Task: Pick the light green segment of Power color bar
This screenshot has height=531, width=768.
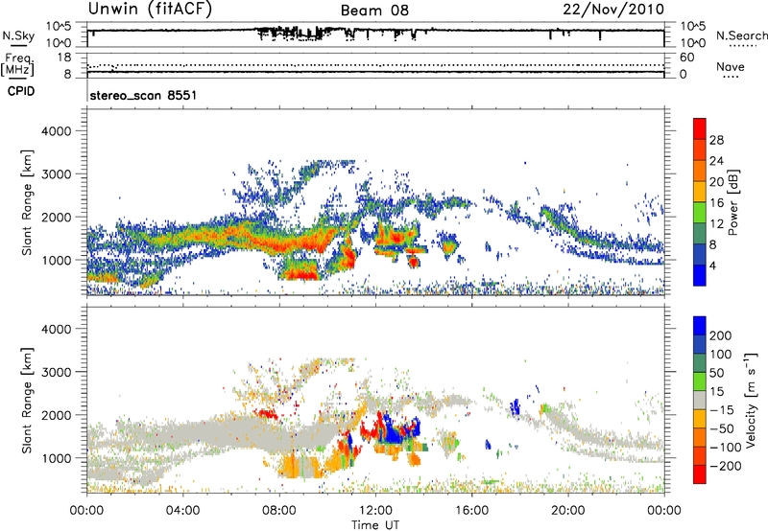Action: (x=700, y=213)
